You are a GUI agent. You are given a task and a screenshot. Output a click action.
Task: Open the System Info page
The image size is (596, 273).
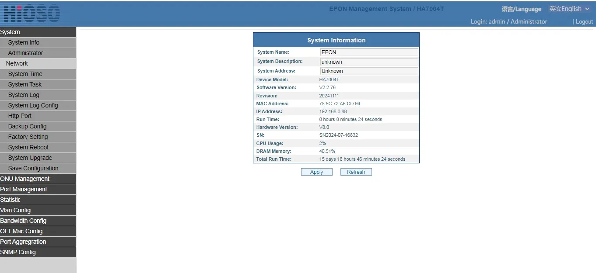point(24,42)
